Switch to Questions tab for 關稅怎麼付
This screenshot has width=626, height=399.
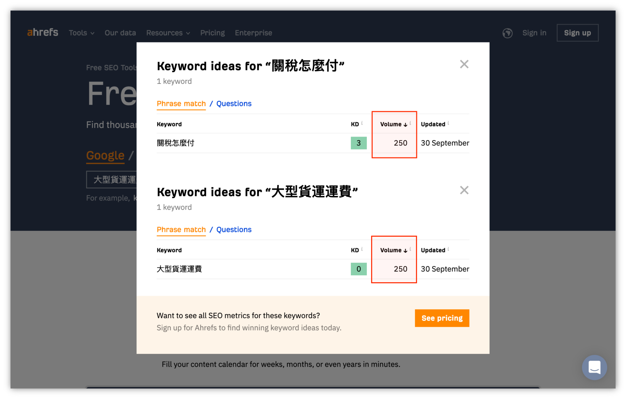coord(234,104)
